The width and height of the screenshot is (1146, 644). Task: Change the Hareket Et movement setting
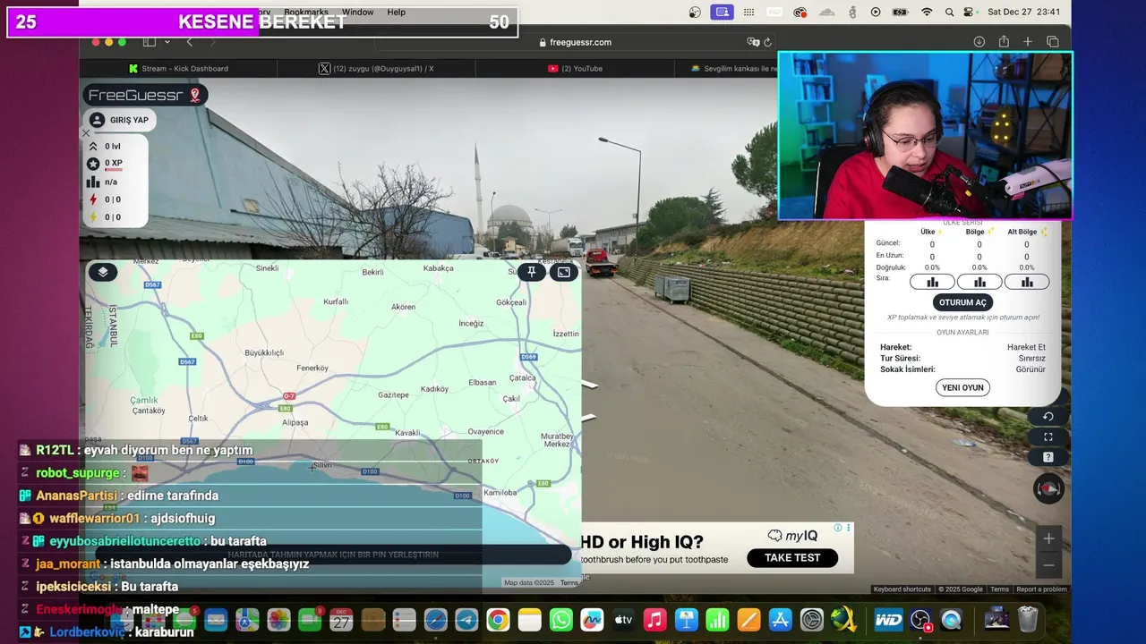[1026, 347]
